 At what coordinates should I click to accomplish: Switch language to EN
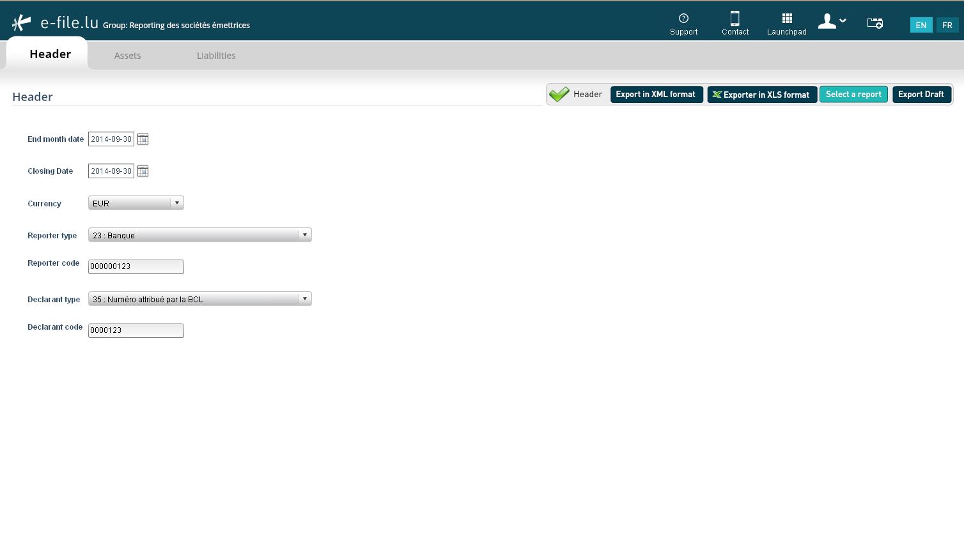coord(921,25)
